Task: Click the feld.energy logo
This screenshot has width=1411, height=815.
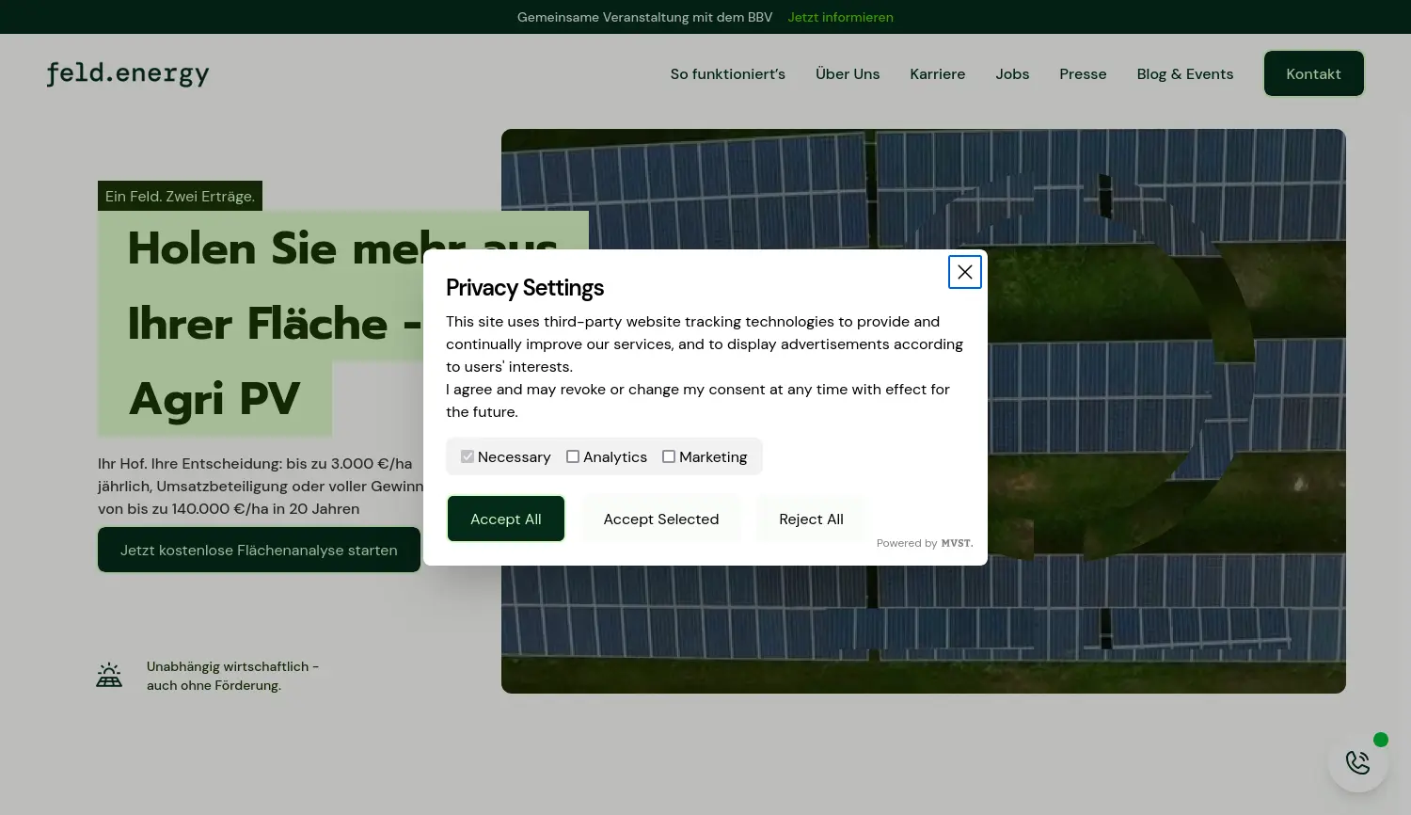Action: click(x=128, y=73)
